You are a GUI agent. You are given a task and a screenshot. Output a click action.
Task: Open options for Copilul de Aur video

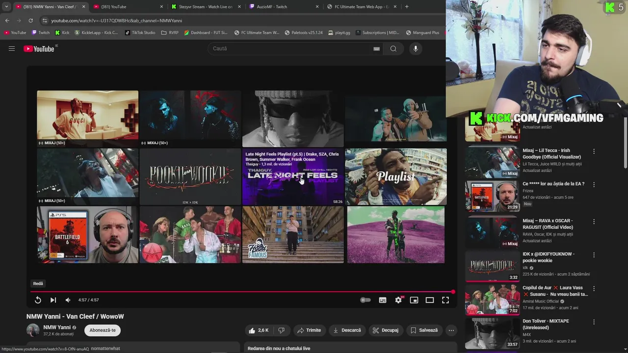[x=594, y=289]
